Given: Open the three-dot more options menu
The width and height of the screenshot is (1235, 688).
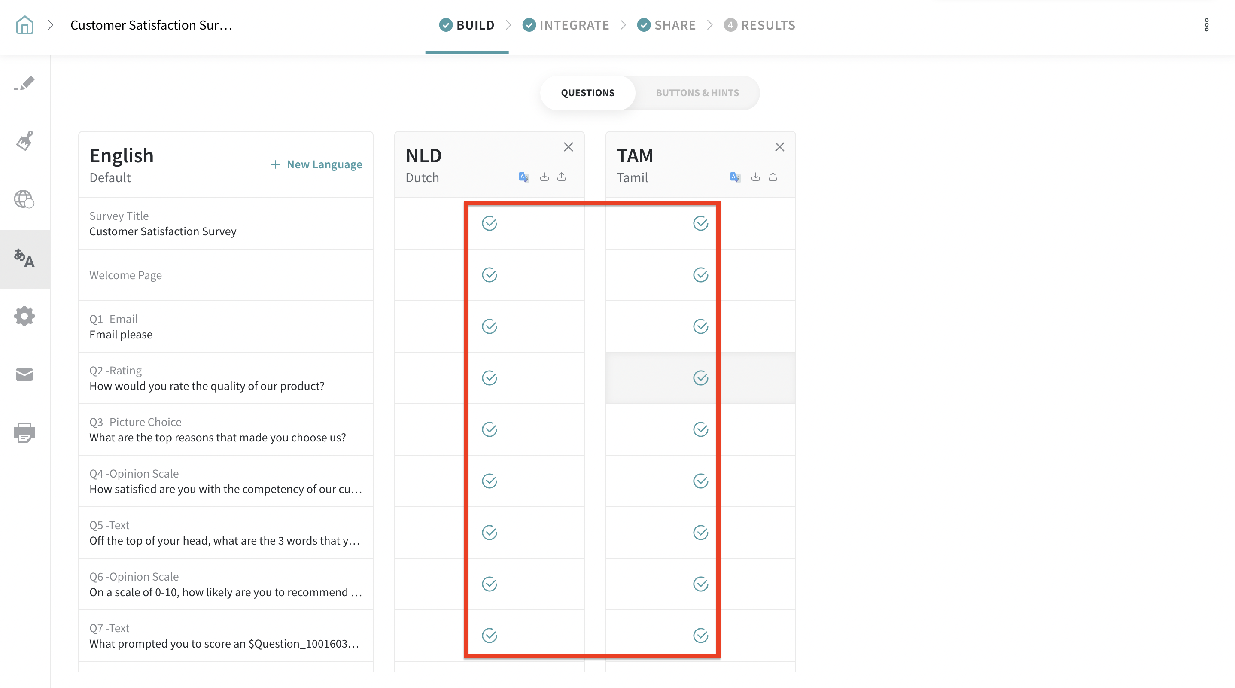Looking at the screenshot, I should click(x=1206, y=25).
